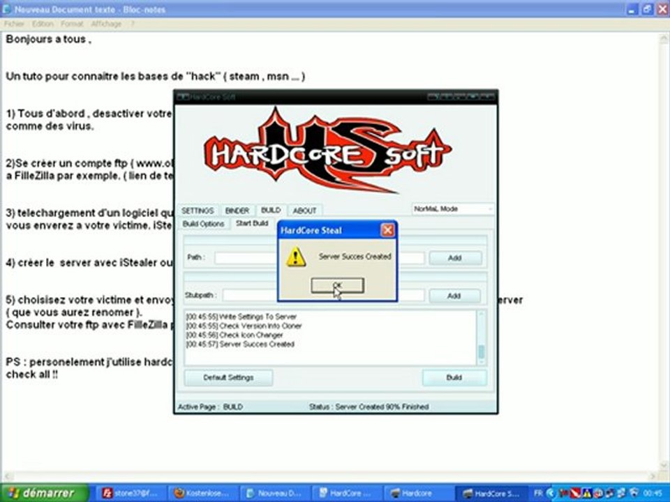This screenshot has width=670, height=502.
Task: Close the HardCore Steal message dialog
Action: [x=387, y=231]
